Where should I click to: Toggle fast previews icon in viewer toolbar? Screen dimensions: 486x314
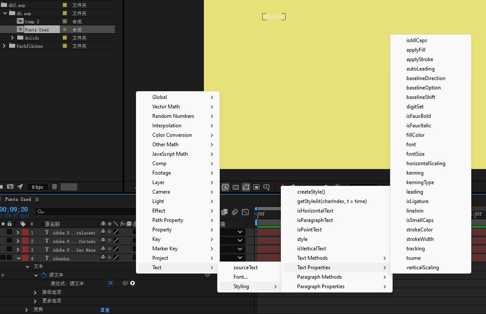click(x=226, y=187)
